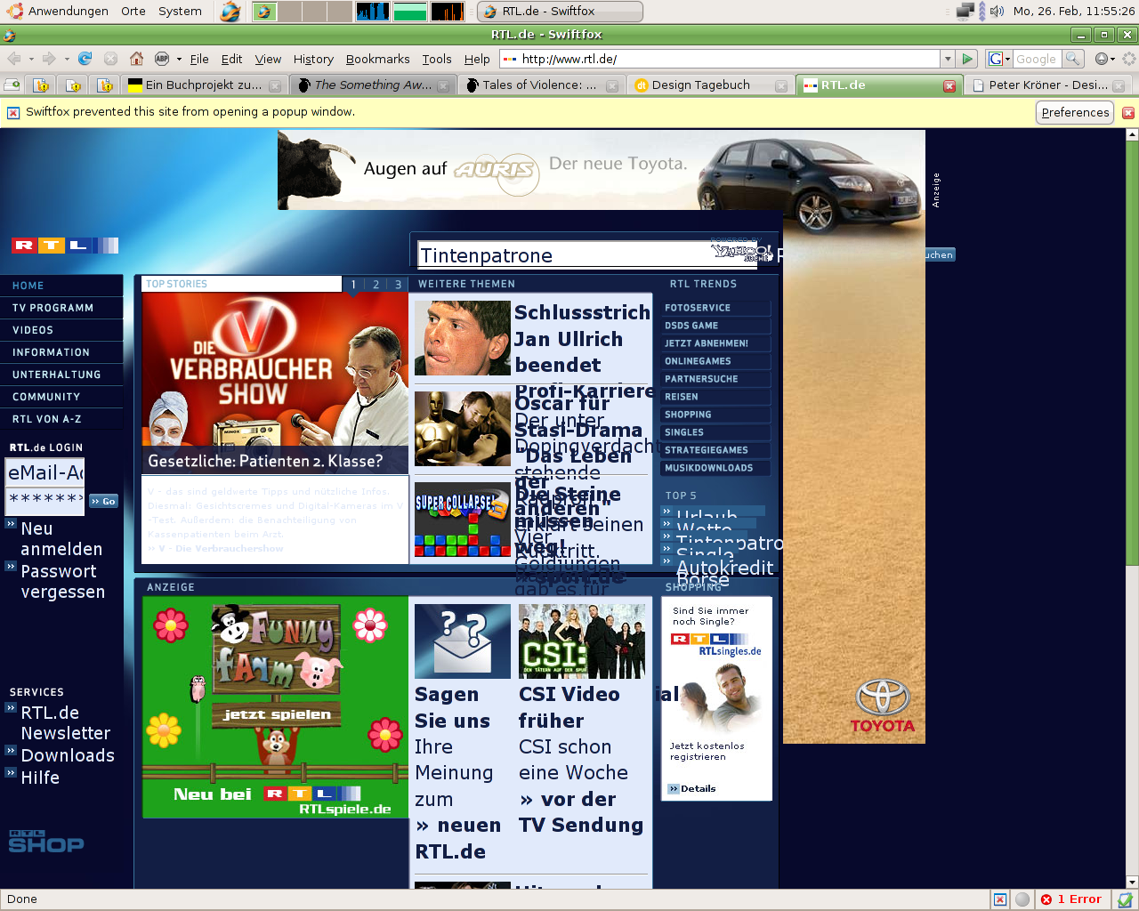
Task: Show Top Stories page 3
Action: 398,285
